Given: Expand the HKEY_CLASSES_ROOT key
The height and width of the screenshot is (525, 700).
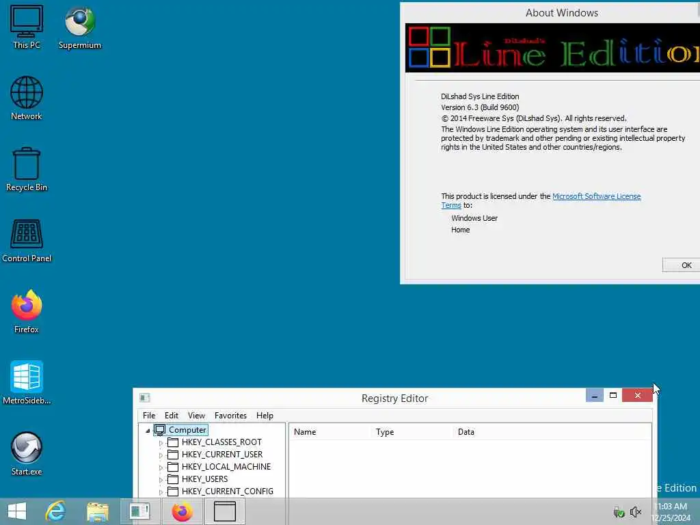Looking at the screenshot, I should [161, 443].
